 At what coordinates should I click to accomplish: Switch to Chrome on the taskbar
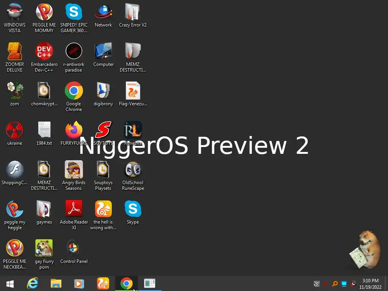pos(127,283)
